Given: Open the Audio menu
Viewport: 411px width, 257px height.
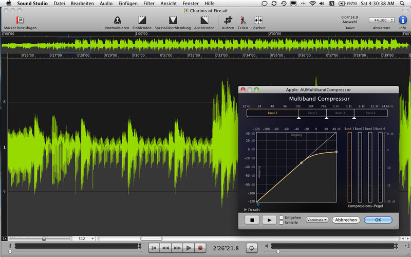Looking at the screenshot, I should coord(106,4).
